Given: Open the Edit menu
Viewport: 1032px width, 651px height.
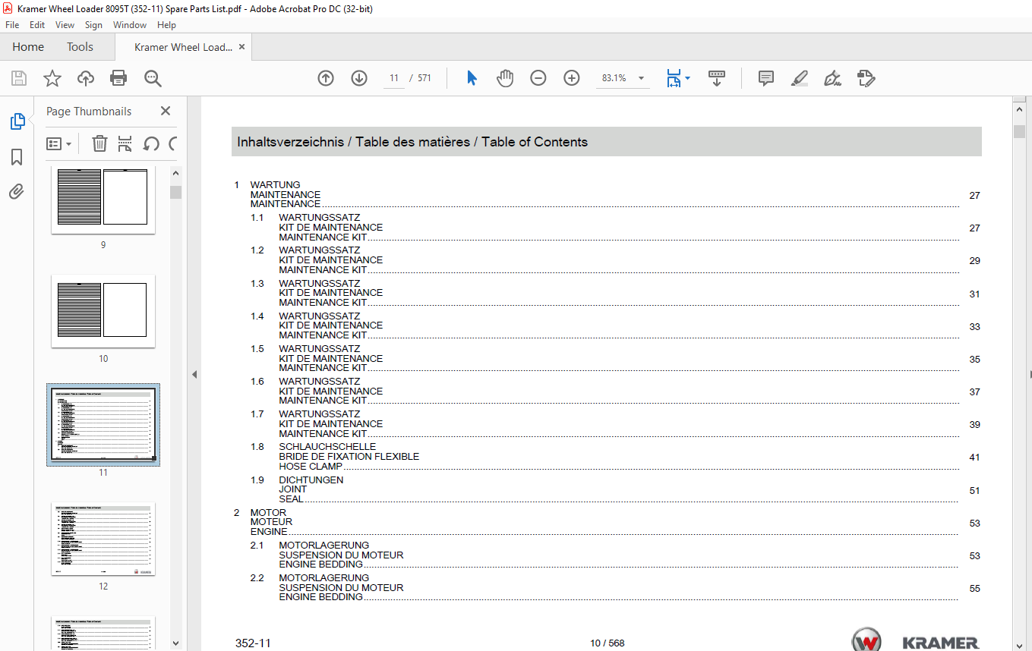Looking at the screenshot, I should coord(37,25).
